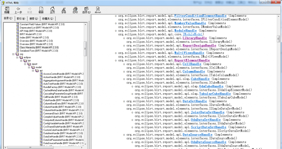Click the help page icon beside ColumnBandData

click(x=41, y=104)
